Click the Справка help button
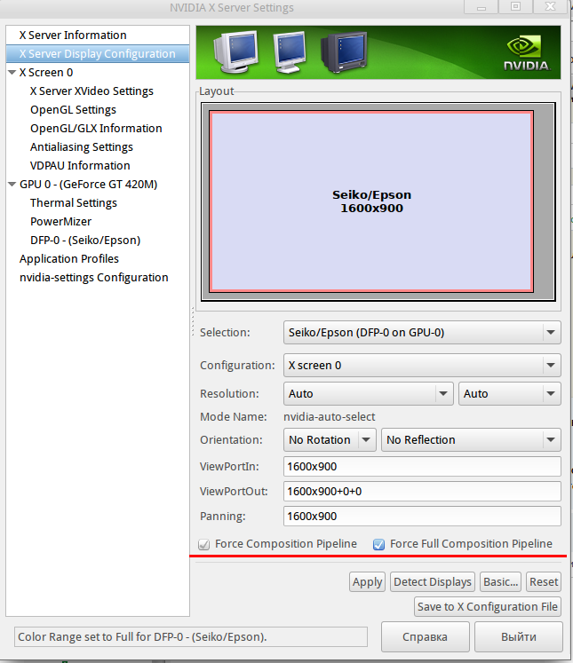The height and width of the screenshot is (663, 573). 425,636
